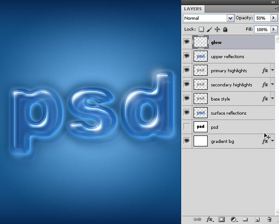The width and height of the screenshot is (279, 224).
Task: Open the Layers panel options menu
Action: tap(277, 9)
